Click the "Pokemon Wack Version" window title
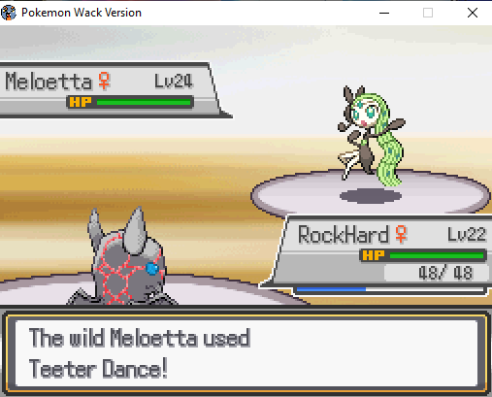The image size is (492, 397). tap(82, 13)
